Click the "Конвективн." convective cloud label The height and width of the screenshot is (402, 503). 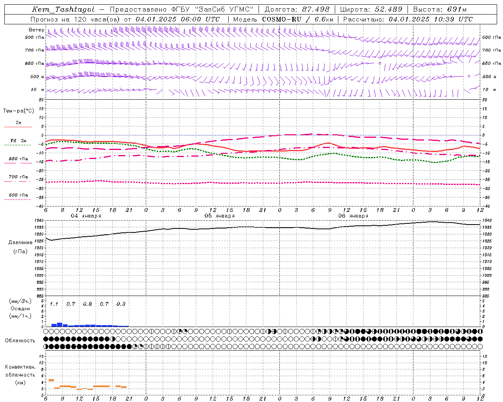click(x=20, y=367)
